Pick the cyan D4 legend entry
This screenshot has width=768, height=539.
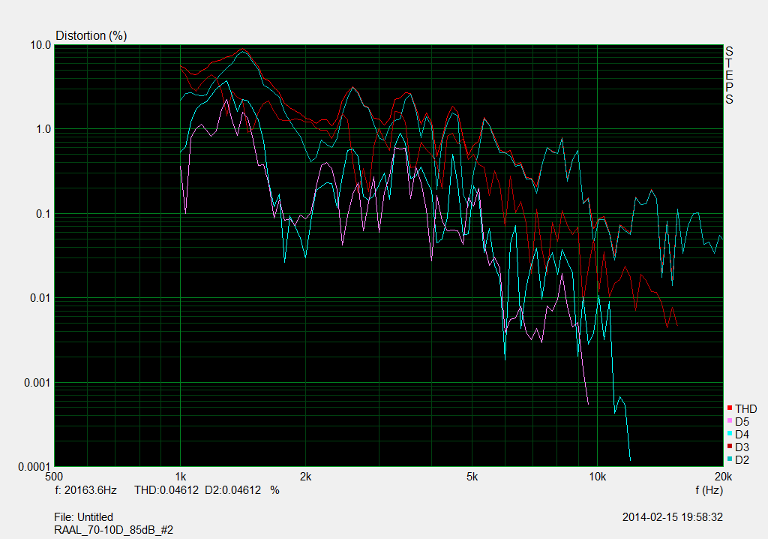click(x=742, y=435)
